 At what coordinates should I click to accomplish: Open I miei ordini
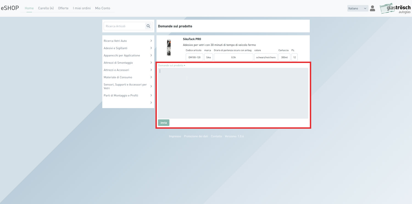tap(82, 8)
